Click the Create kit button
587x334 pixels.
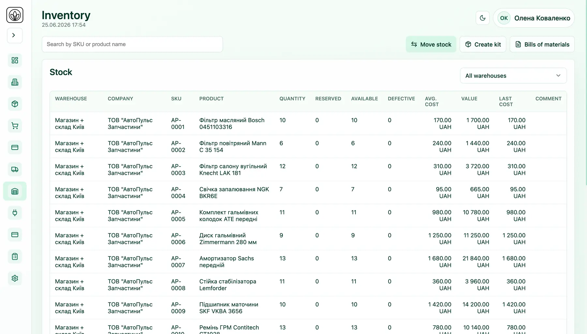pos(483,44)
